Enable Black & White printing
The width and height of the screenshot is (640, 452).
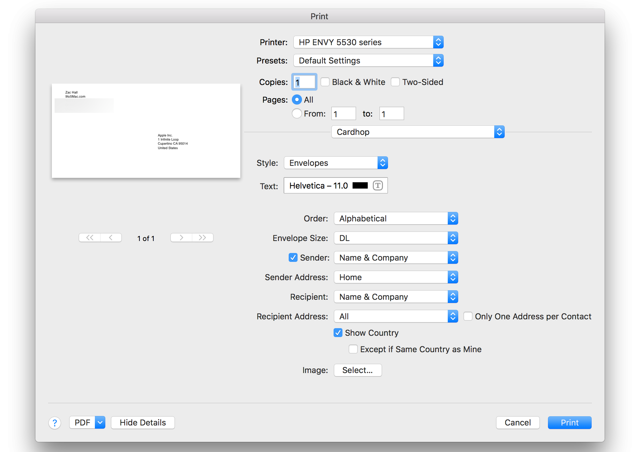click(325, 82)
